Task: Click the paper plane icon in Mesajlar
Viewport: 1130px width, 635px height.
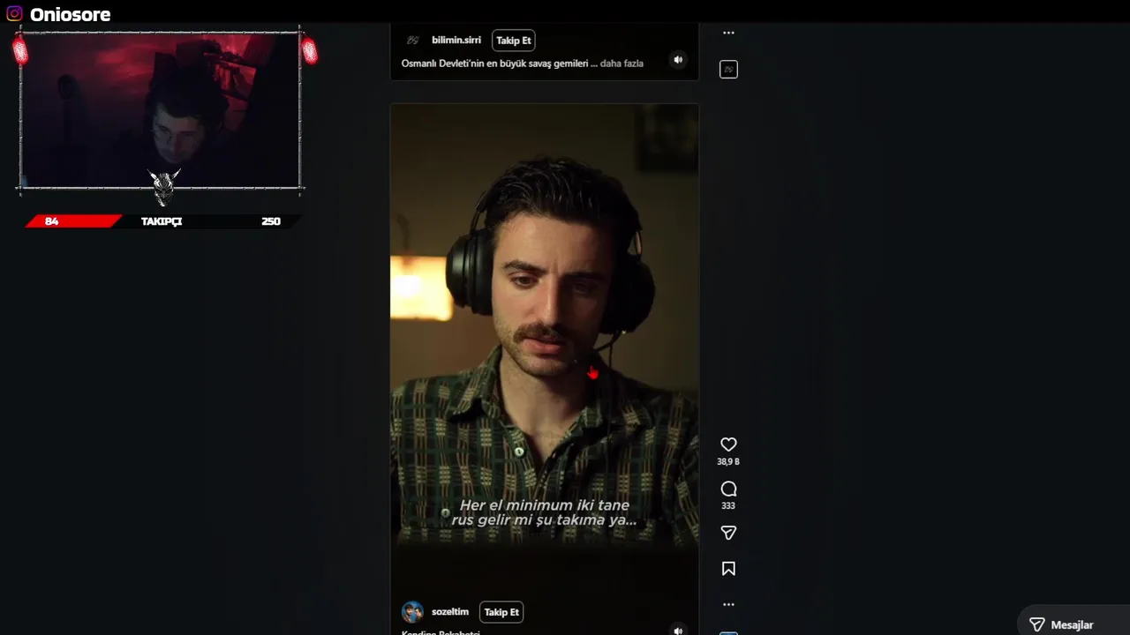Action: (1037, 624)
